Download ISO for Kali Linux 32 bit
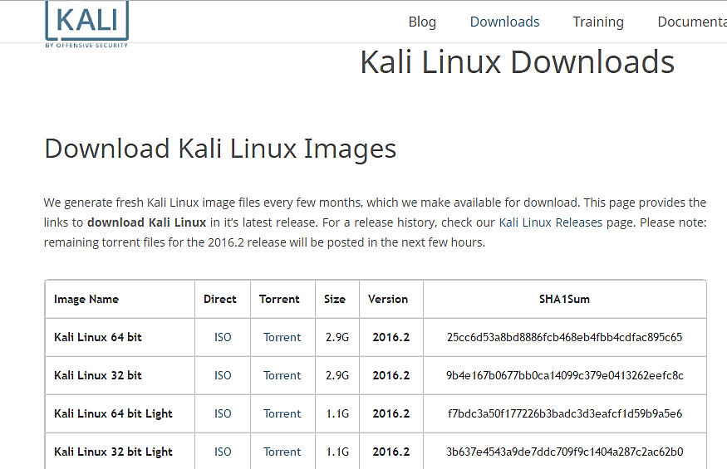 pyautogui.click(x=223, y=375)
